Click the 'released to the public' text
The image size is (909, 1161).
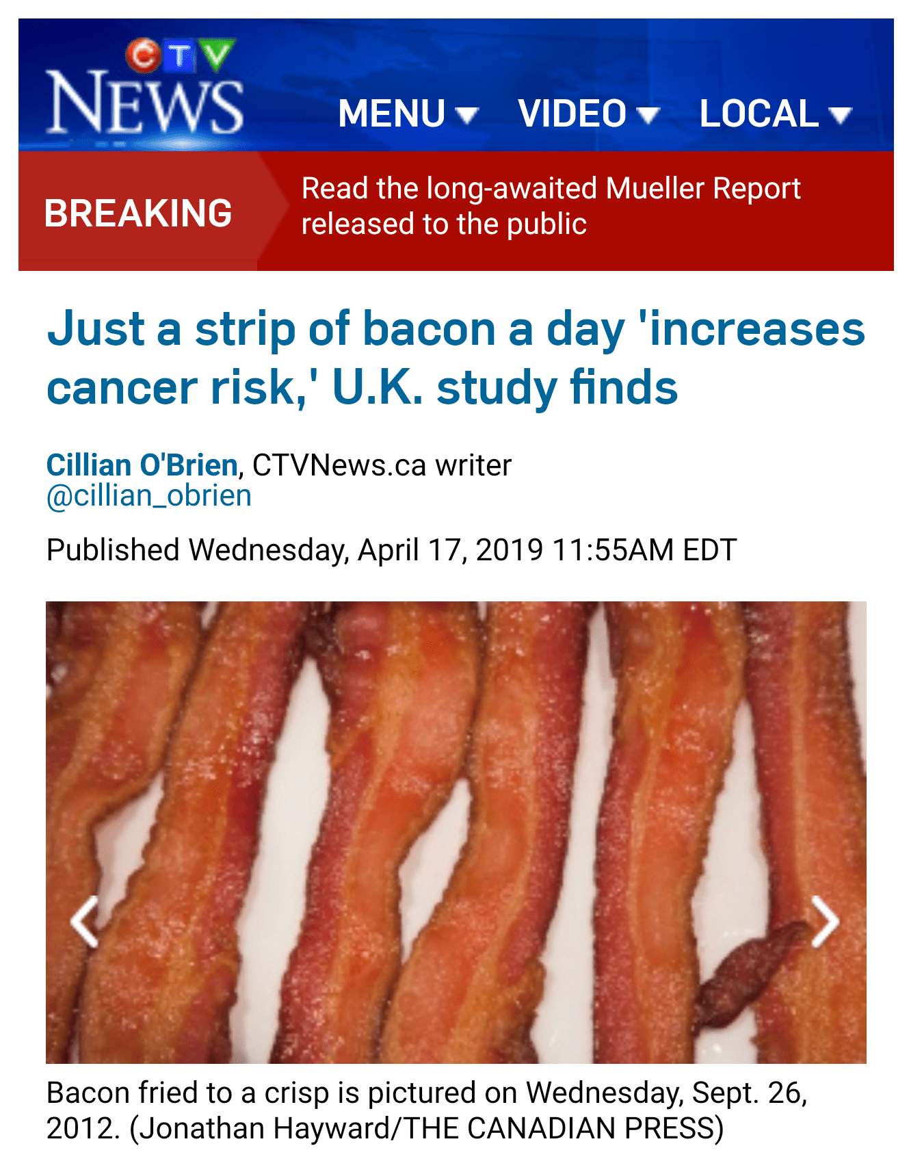coord(444,224)
